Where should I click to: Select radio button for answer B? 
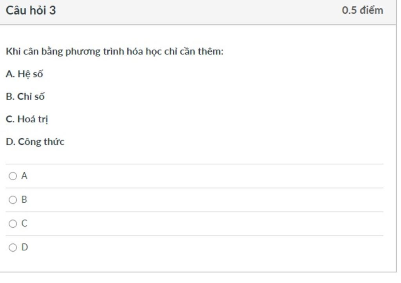tap(13, 200)
